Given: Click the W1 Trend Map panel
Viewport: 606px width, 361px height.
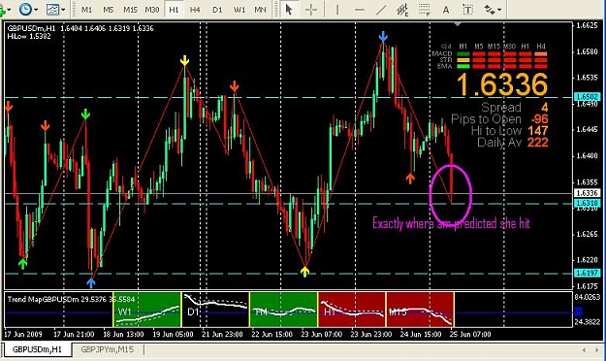Looking at the screenshot, I should pos(146,310).
